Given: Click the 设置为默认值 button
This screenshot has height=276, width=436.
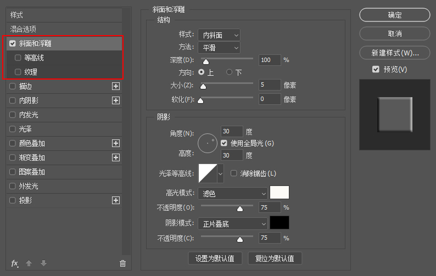Looking at the screenshot, I should 215,258.
